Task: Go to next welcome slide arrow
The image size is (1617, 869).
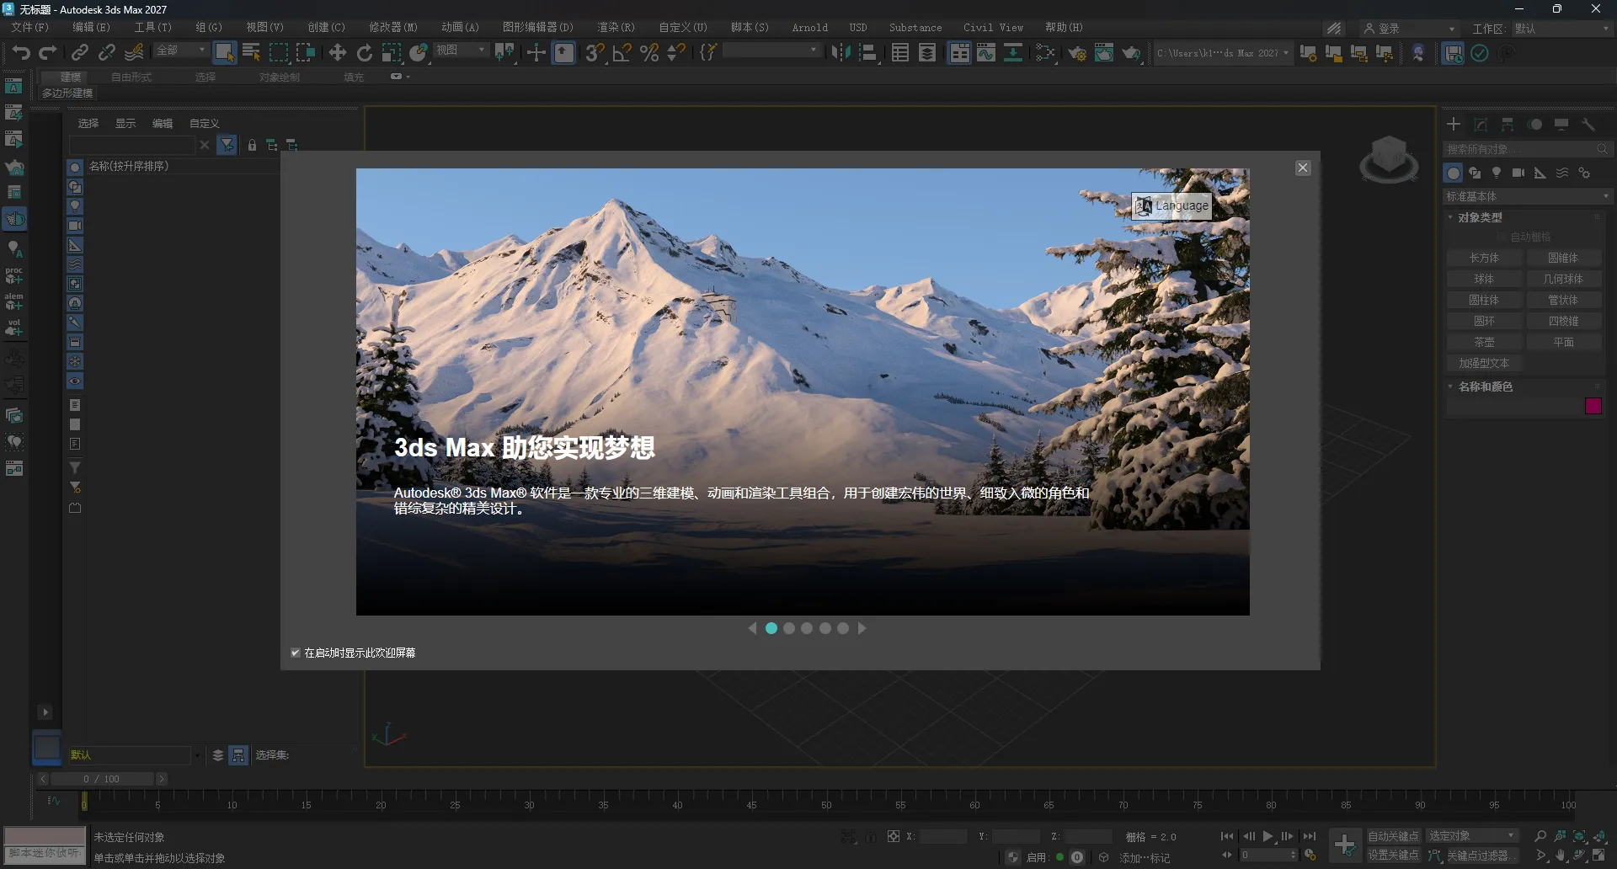Action: pyautogui.click(x=862, y=628)
